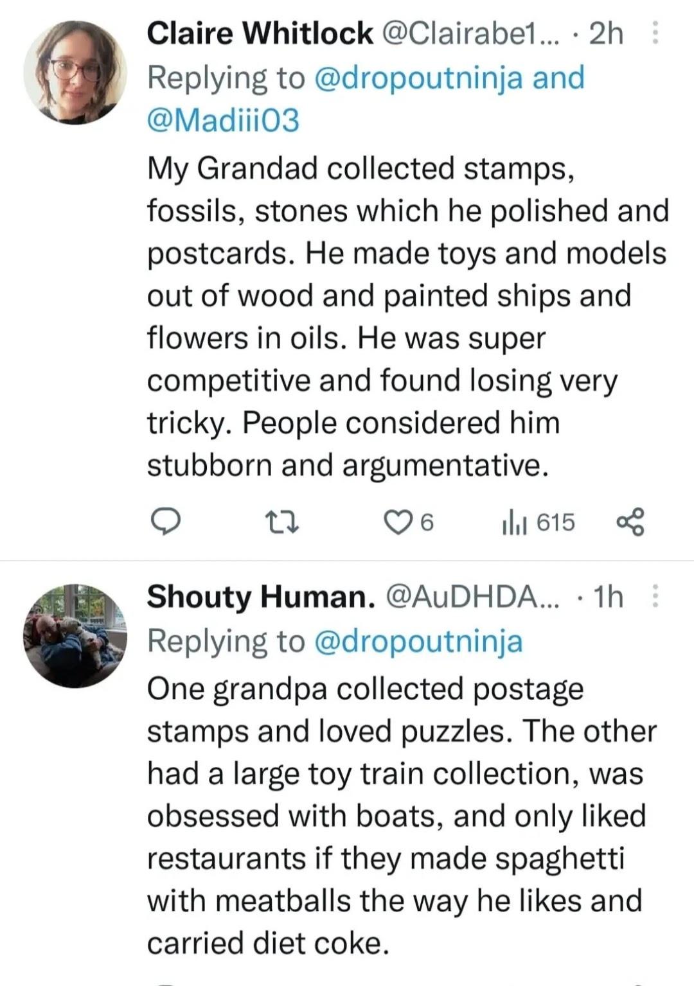This screenshot has width=694, height=986.
Task: Open Claire Whitlock's profile picture
Action: [75, 72]
